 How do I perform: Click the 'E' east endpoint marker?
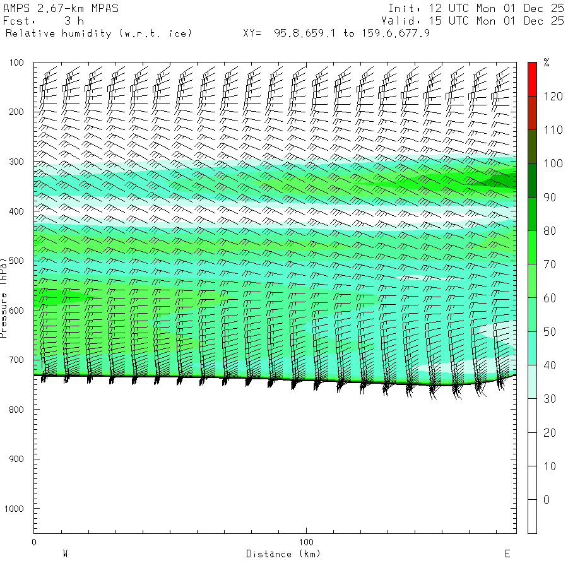507,554
